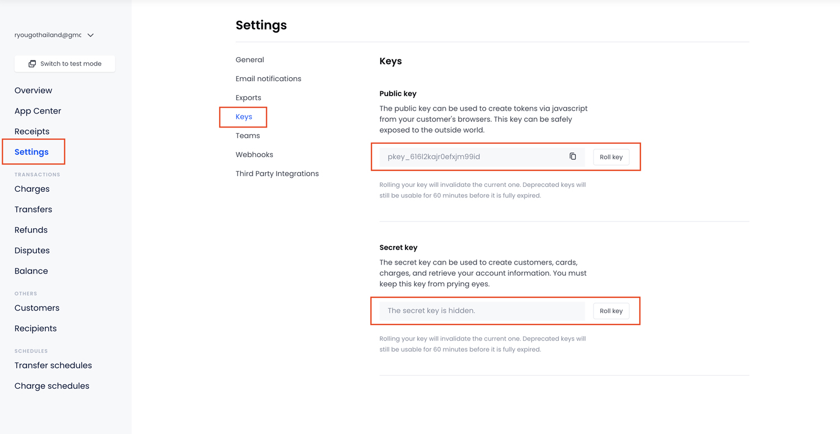Image resolution: width=840 pixels, height=434 pixels.
Task: Open Customers in the sidebar
Action: [37, 308]
